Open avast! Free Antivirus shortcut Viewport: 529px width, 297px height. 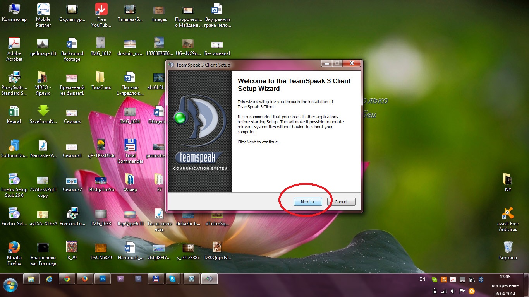[508, 219]
